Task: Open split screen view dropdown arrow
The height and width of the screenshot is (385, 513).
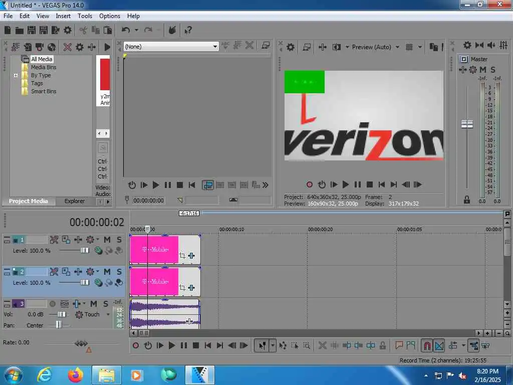Action: [x=347, y=47]
